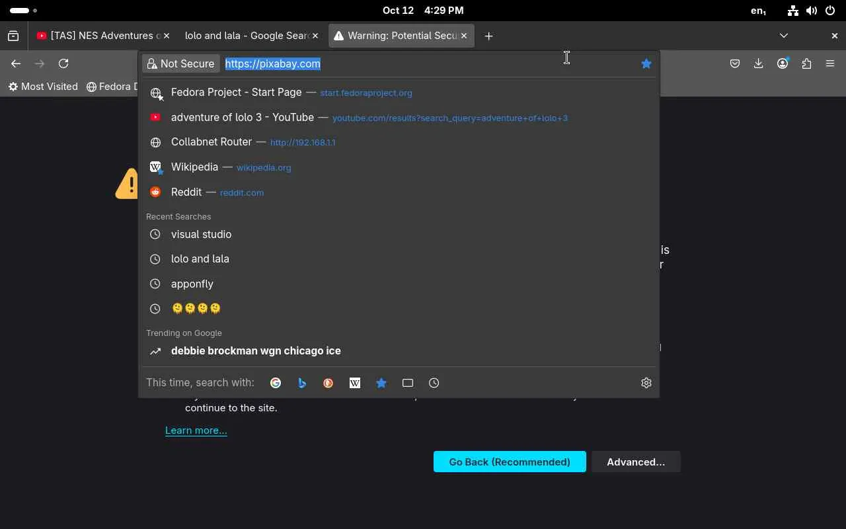Open the network status icon in top bar
The image size is (846, 529).
tap(793, 11)
